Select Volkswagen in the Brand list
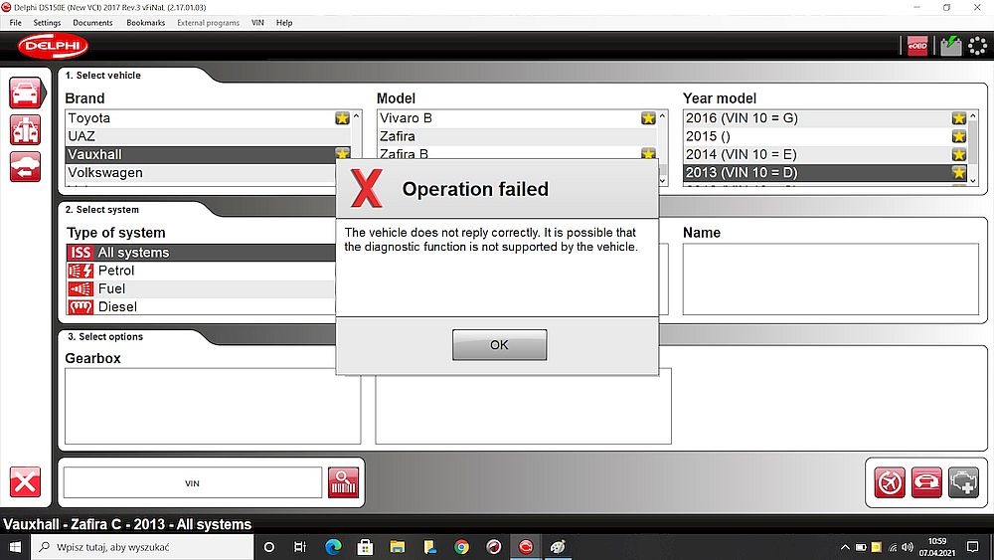994x560 pixels. [105, 173]
